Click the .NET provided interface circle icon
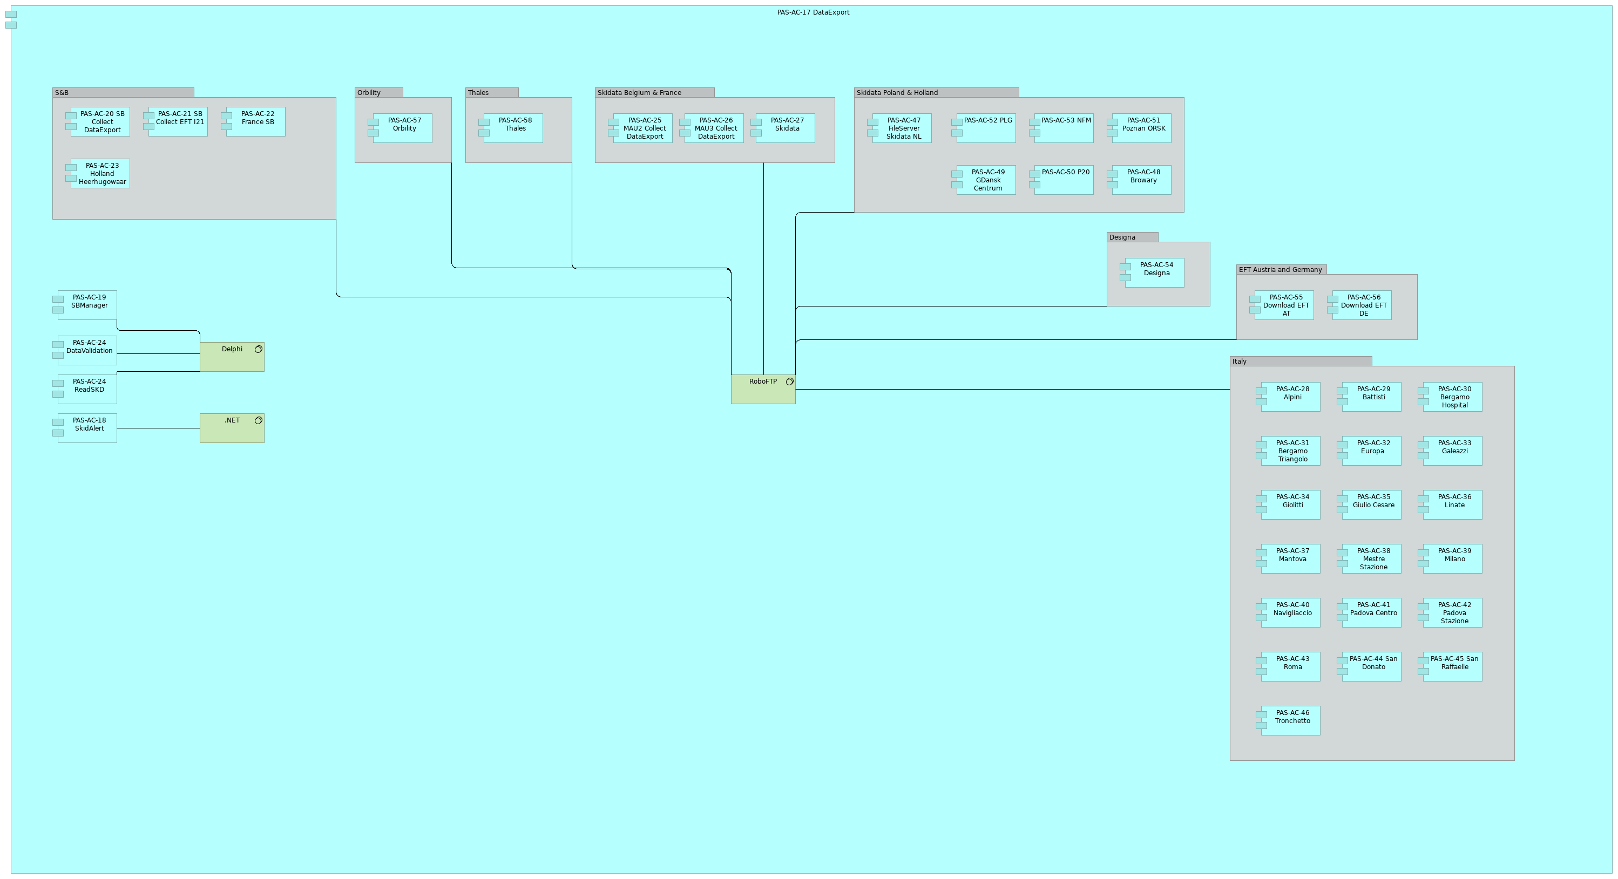1618x879 pixels. (x=258, y=420)
